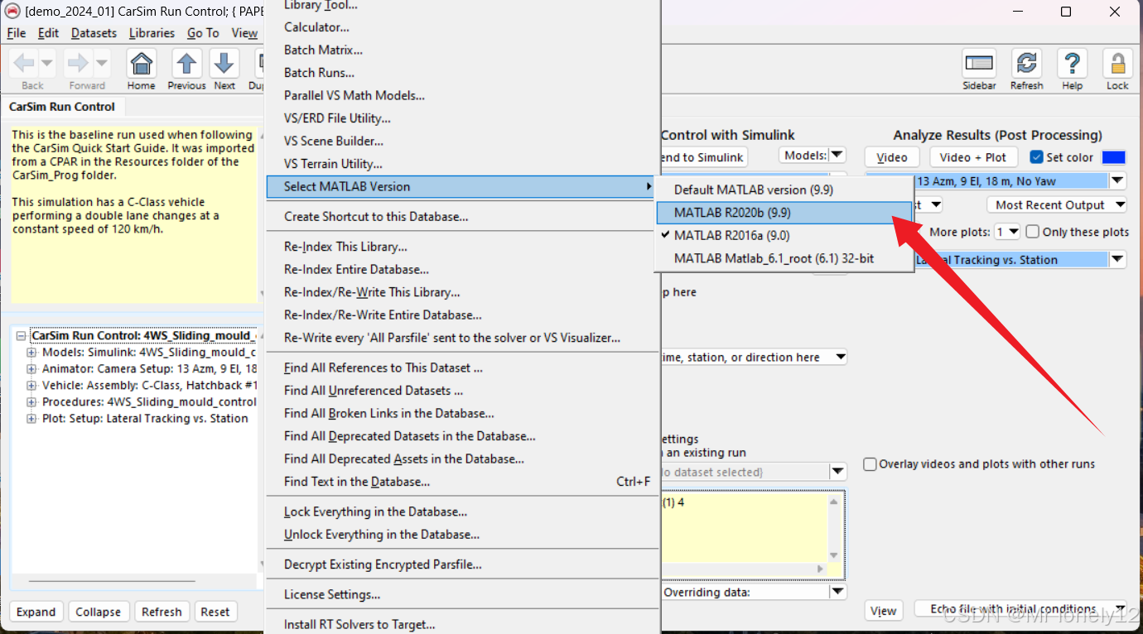Screen dimensions: 1143x634
Task: Open License Settings menu entry
Action: tap(462, 594)
